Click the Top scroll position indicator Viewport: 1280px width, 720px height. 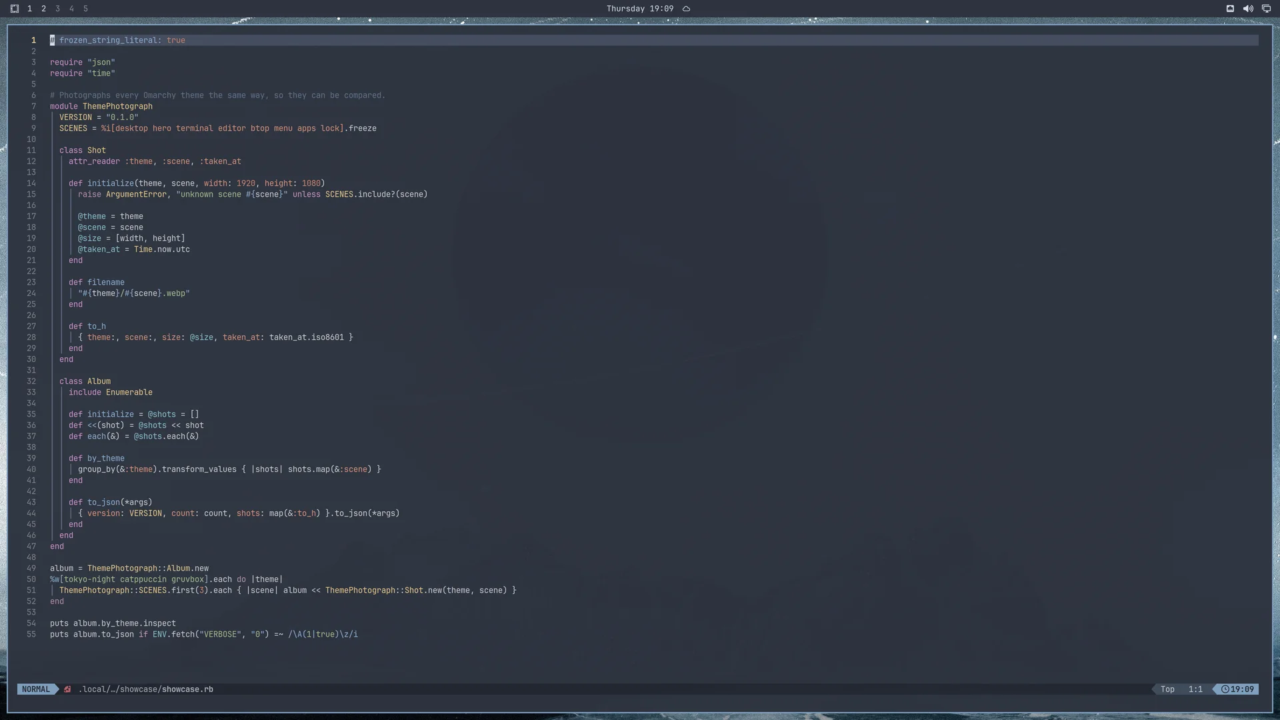pos(1167,689)
